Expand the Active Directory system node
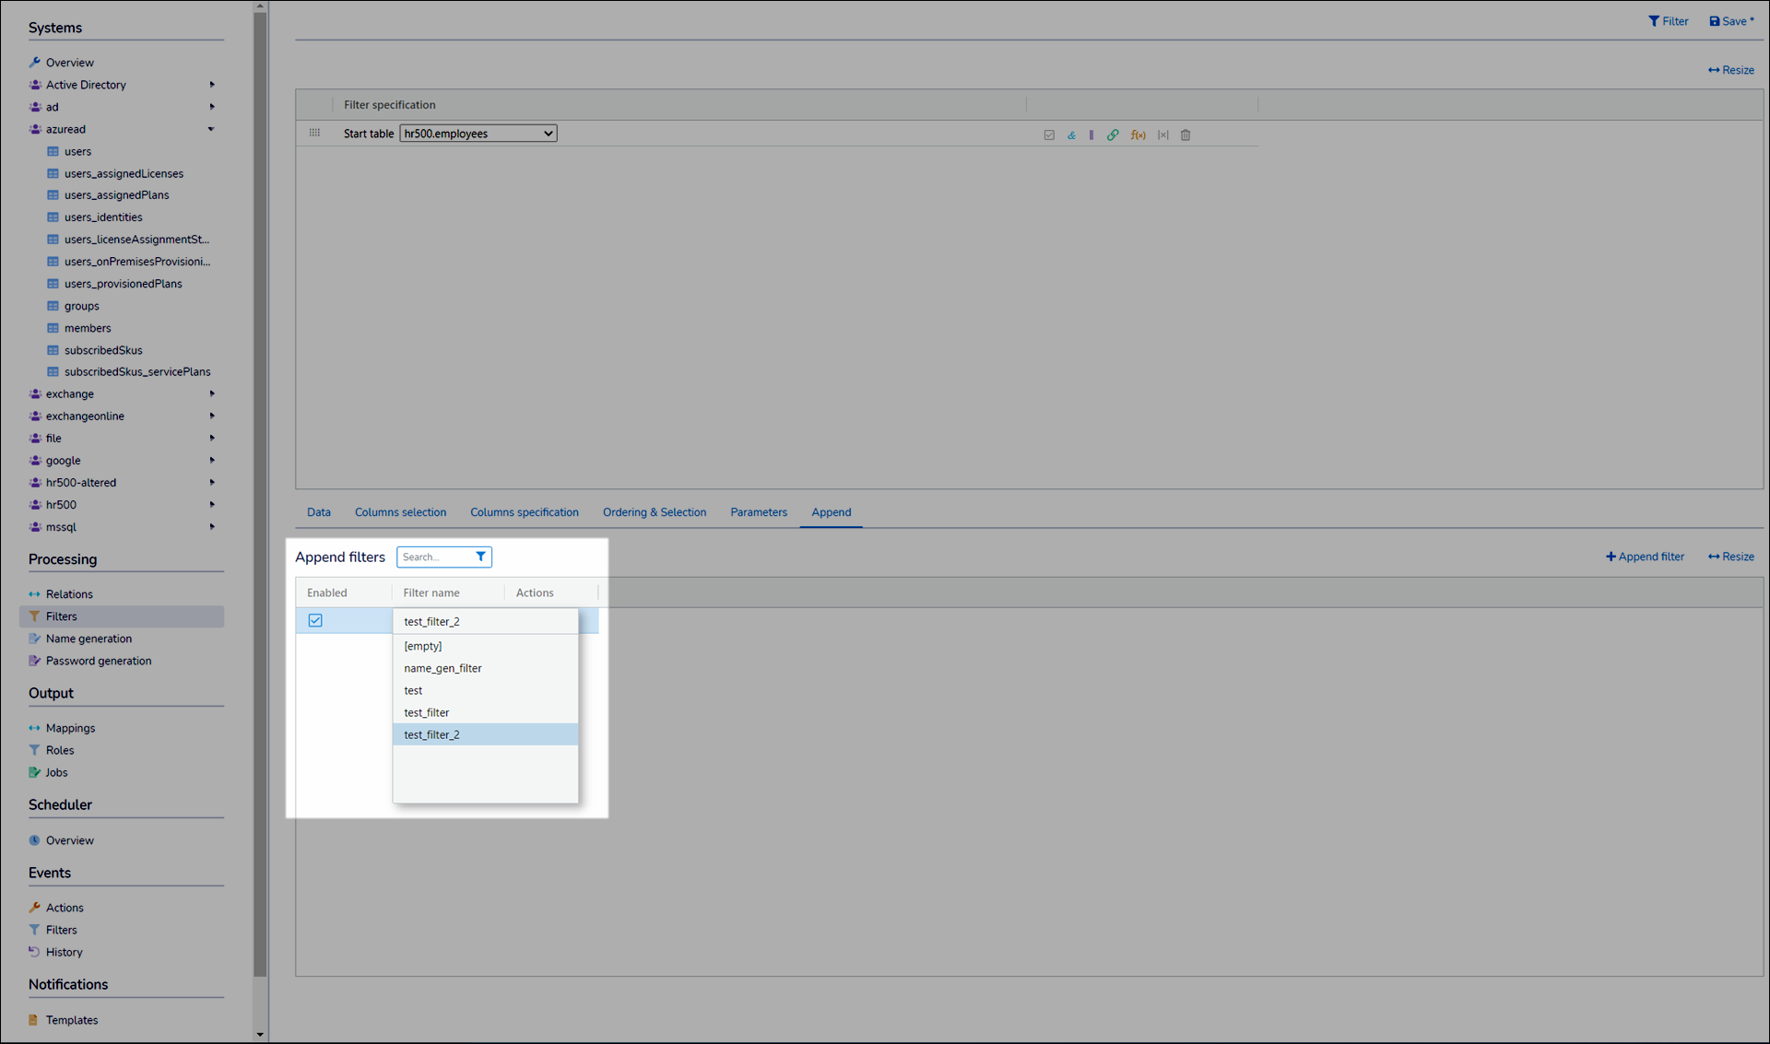Image resolution: width=1770 pixels, height=1044 pixels. click(x=212, y=85)
